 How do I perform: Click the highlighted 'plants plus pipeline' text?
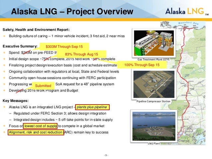92,107
